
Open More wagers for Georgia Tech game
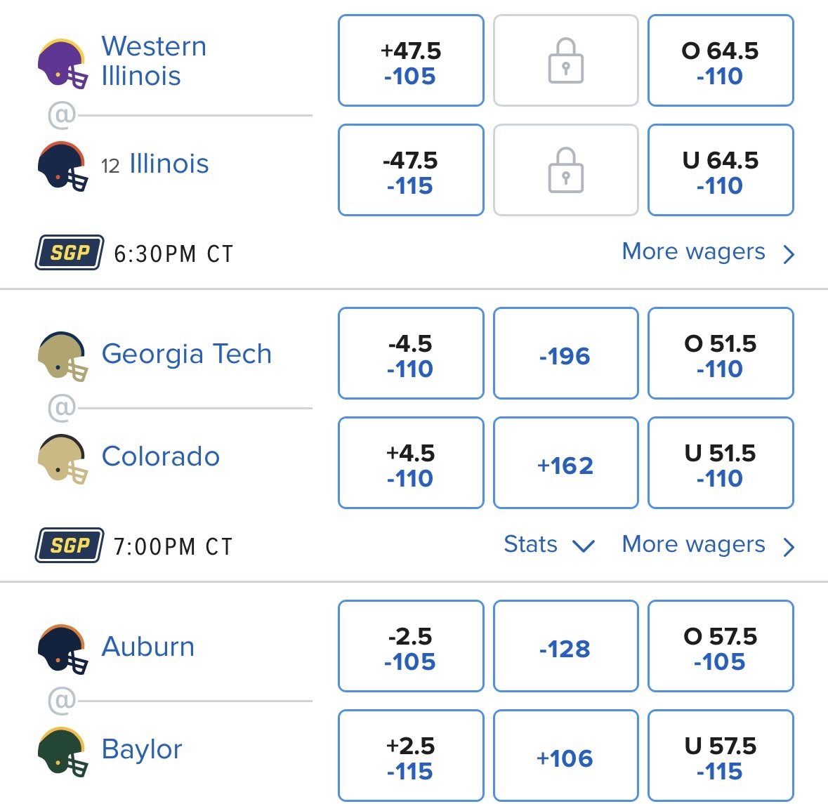tap(708, 545)
